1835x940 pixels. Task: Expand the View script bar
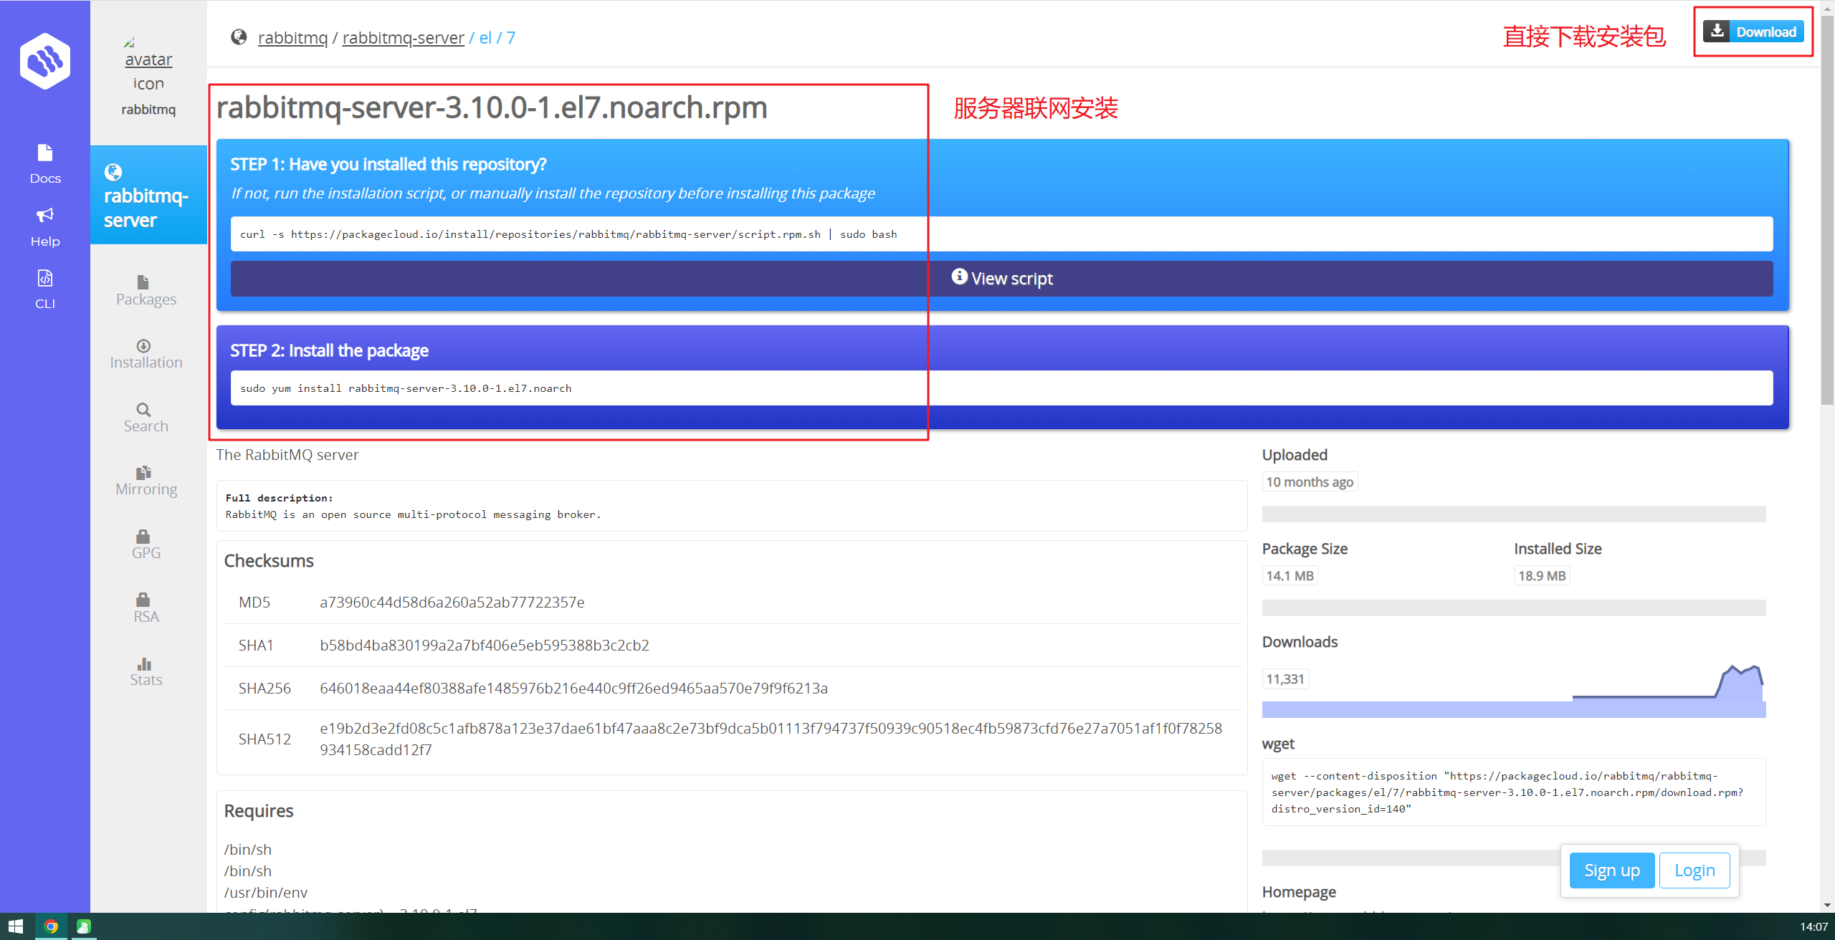[1001, 279]
